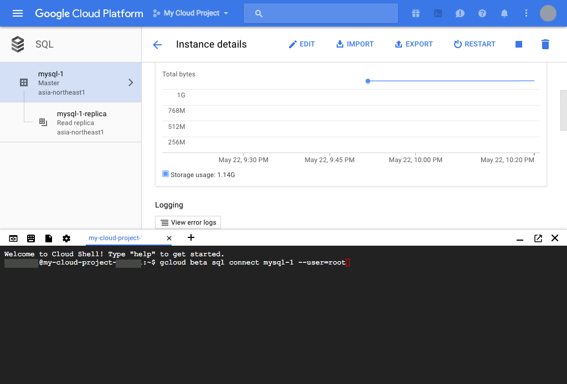Viewport: 567px width, 384px height.
Task: Stop the instance with the square icon
Action: [518, 44]
